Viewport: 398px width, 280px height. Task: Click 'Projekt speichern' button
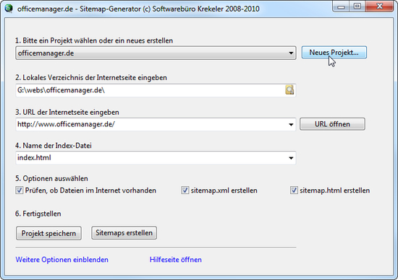[x=48, y=233]
